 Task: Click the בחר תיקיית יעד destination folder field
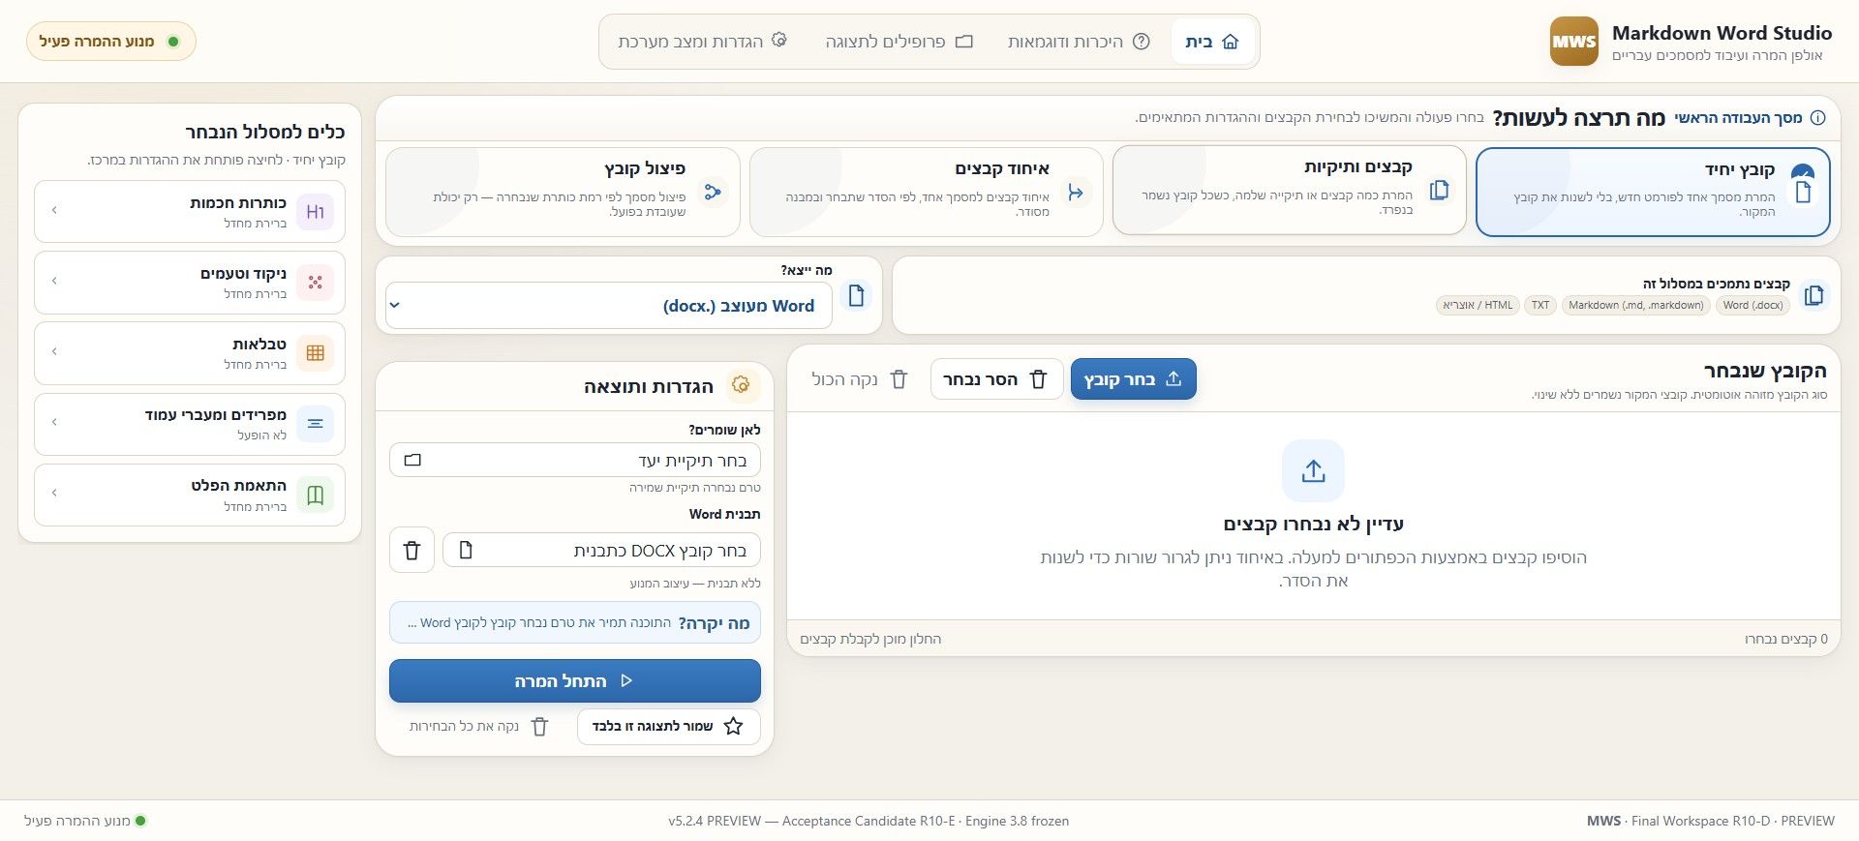point(575,460)
